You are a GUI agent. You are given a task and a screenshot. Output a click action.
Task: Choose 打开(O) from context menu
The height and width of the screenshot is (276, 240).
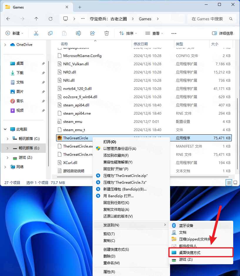click(131, 142)
